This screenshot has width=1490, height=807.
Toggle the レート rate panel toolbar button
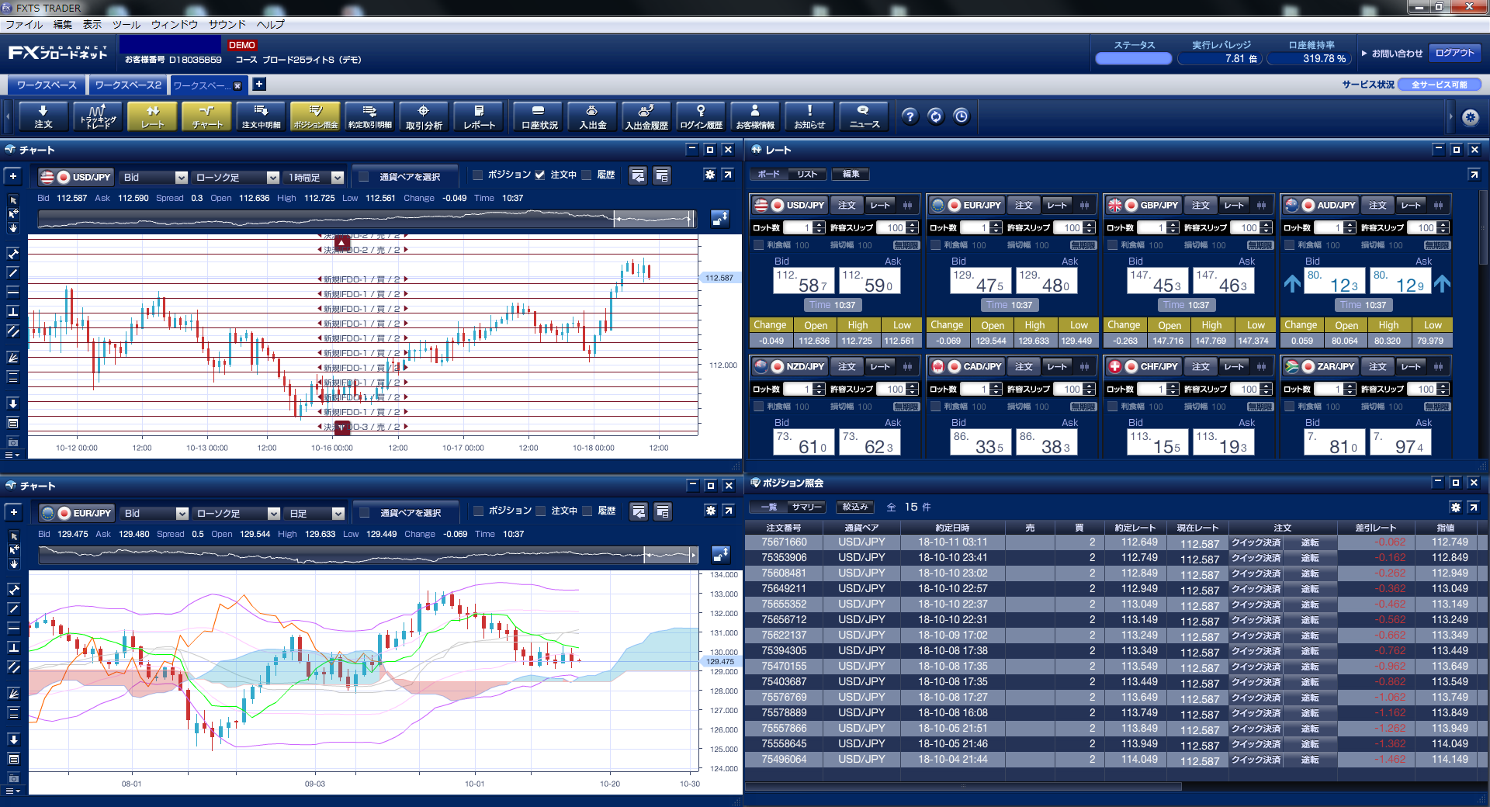click(x=152, y=116)
